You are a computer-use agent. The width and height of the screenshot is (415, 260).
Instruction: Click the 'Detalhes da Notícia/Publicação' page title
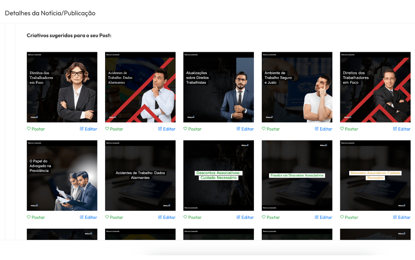[x=50, y=13]
